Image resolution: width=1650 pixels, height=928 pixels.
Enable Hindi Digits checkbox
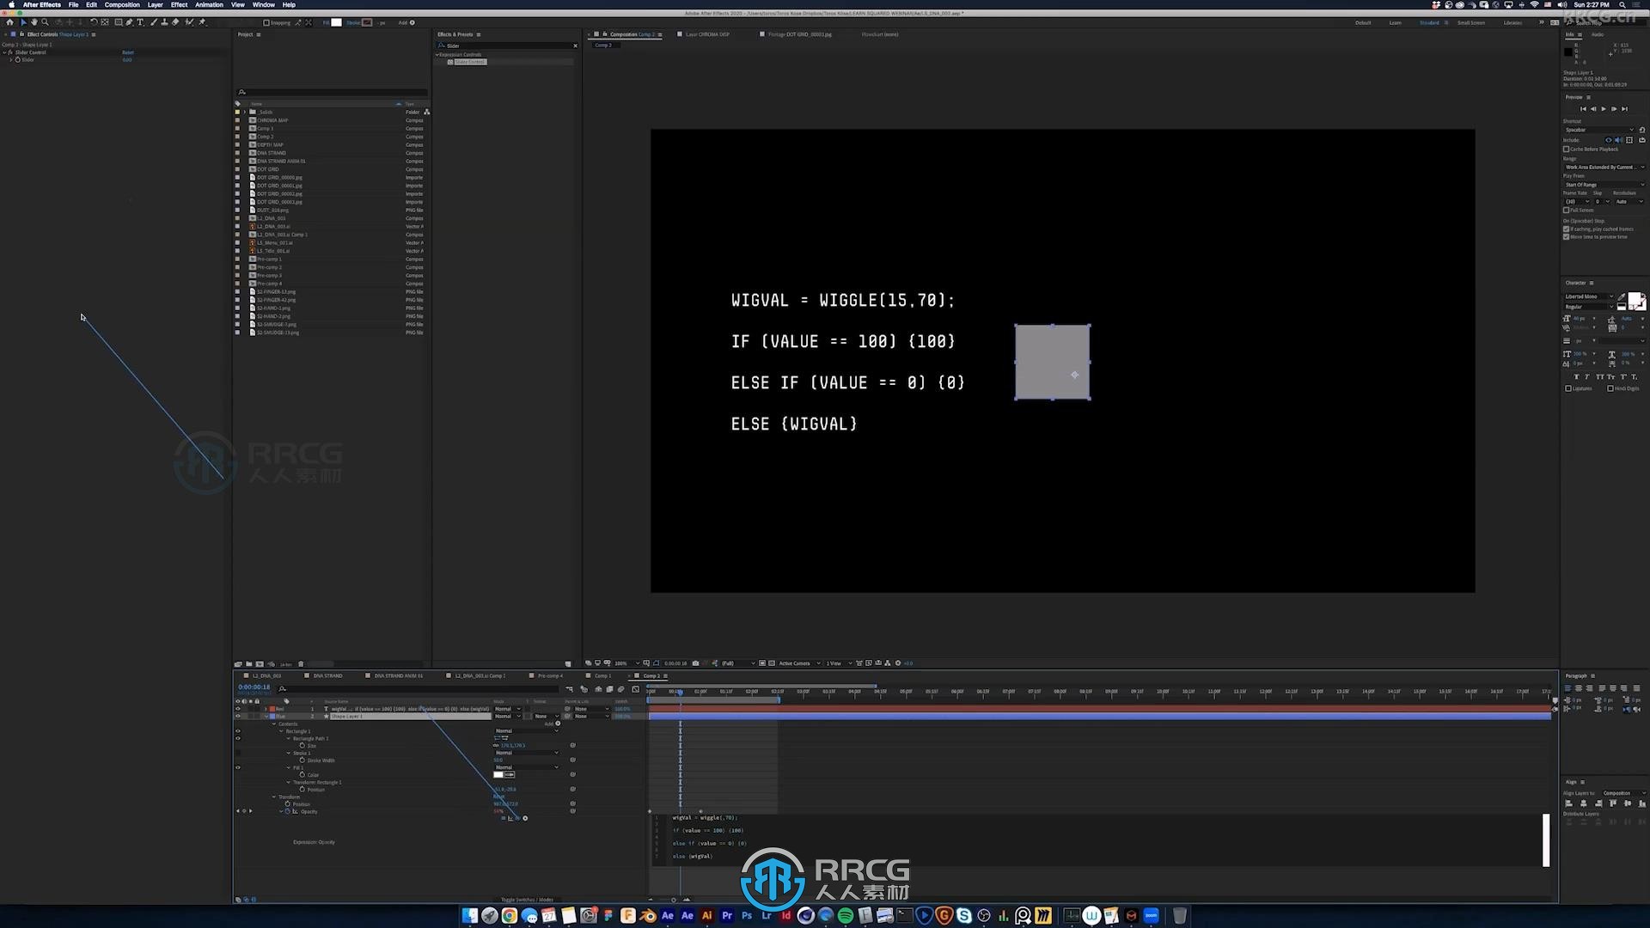coord(1610,388)
